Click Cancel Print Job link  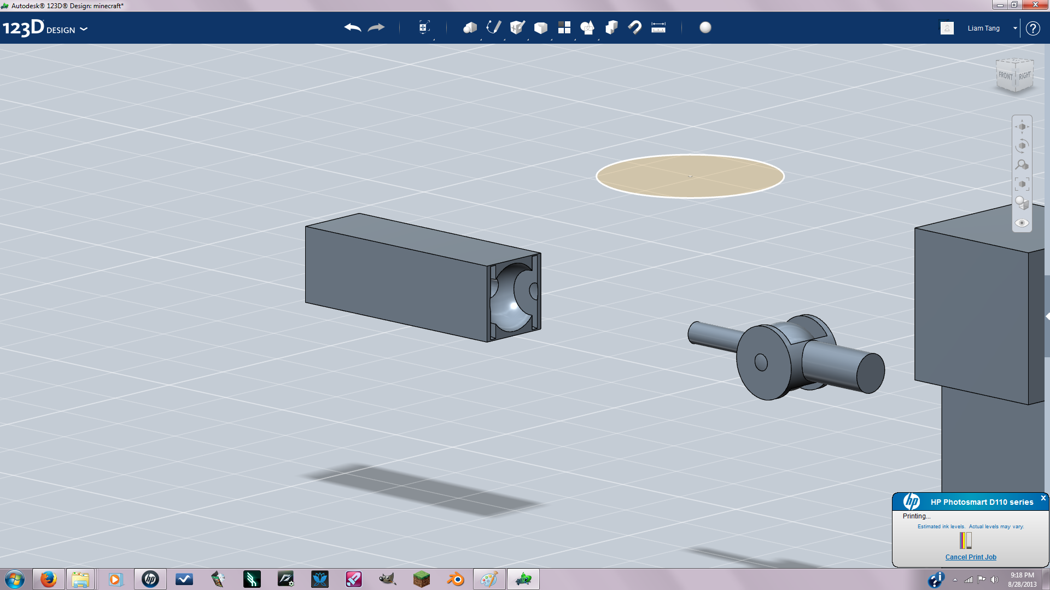click(x=971, y=557)
